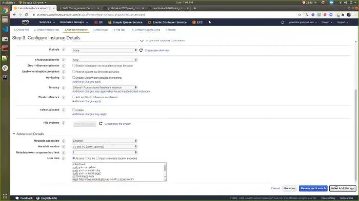Click the notifications bell icon
The image size is (359, 201).
click(283, 22)
